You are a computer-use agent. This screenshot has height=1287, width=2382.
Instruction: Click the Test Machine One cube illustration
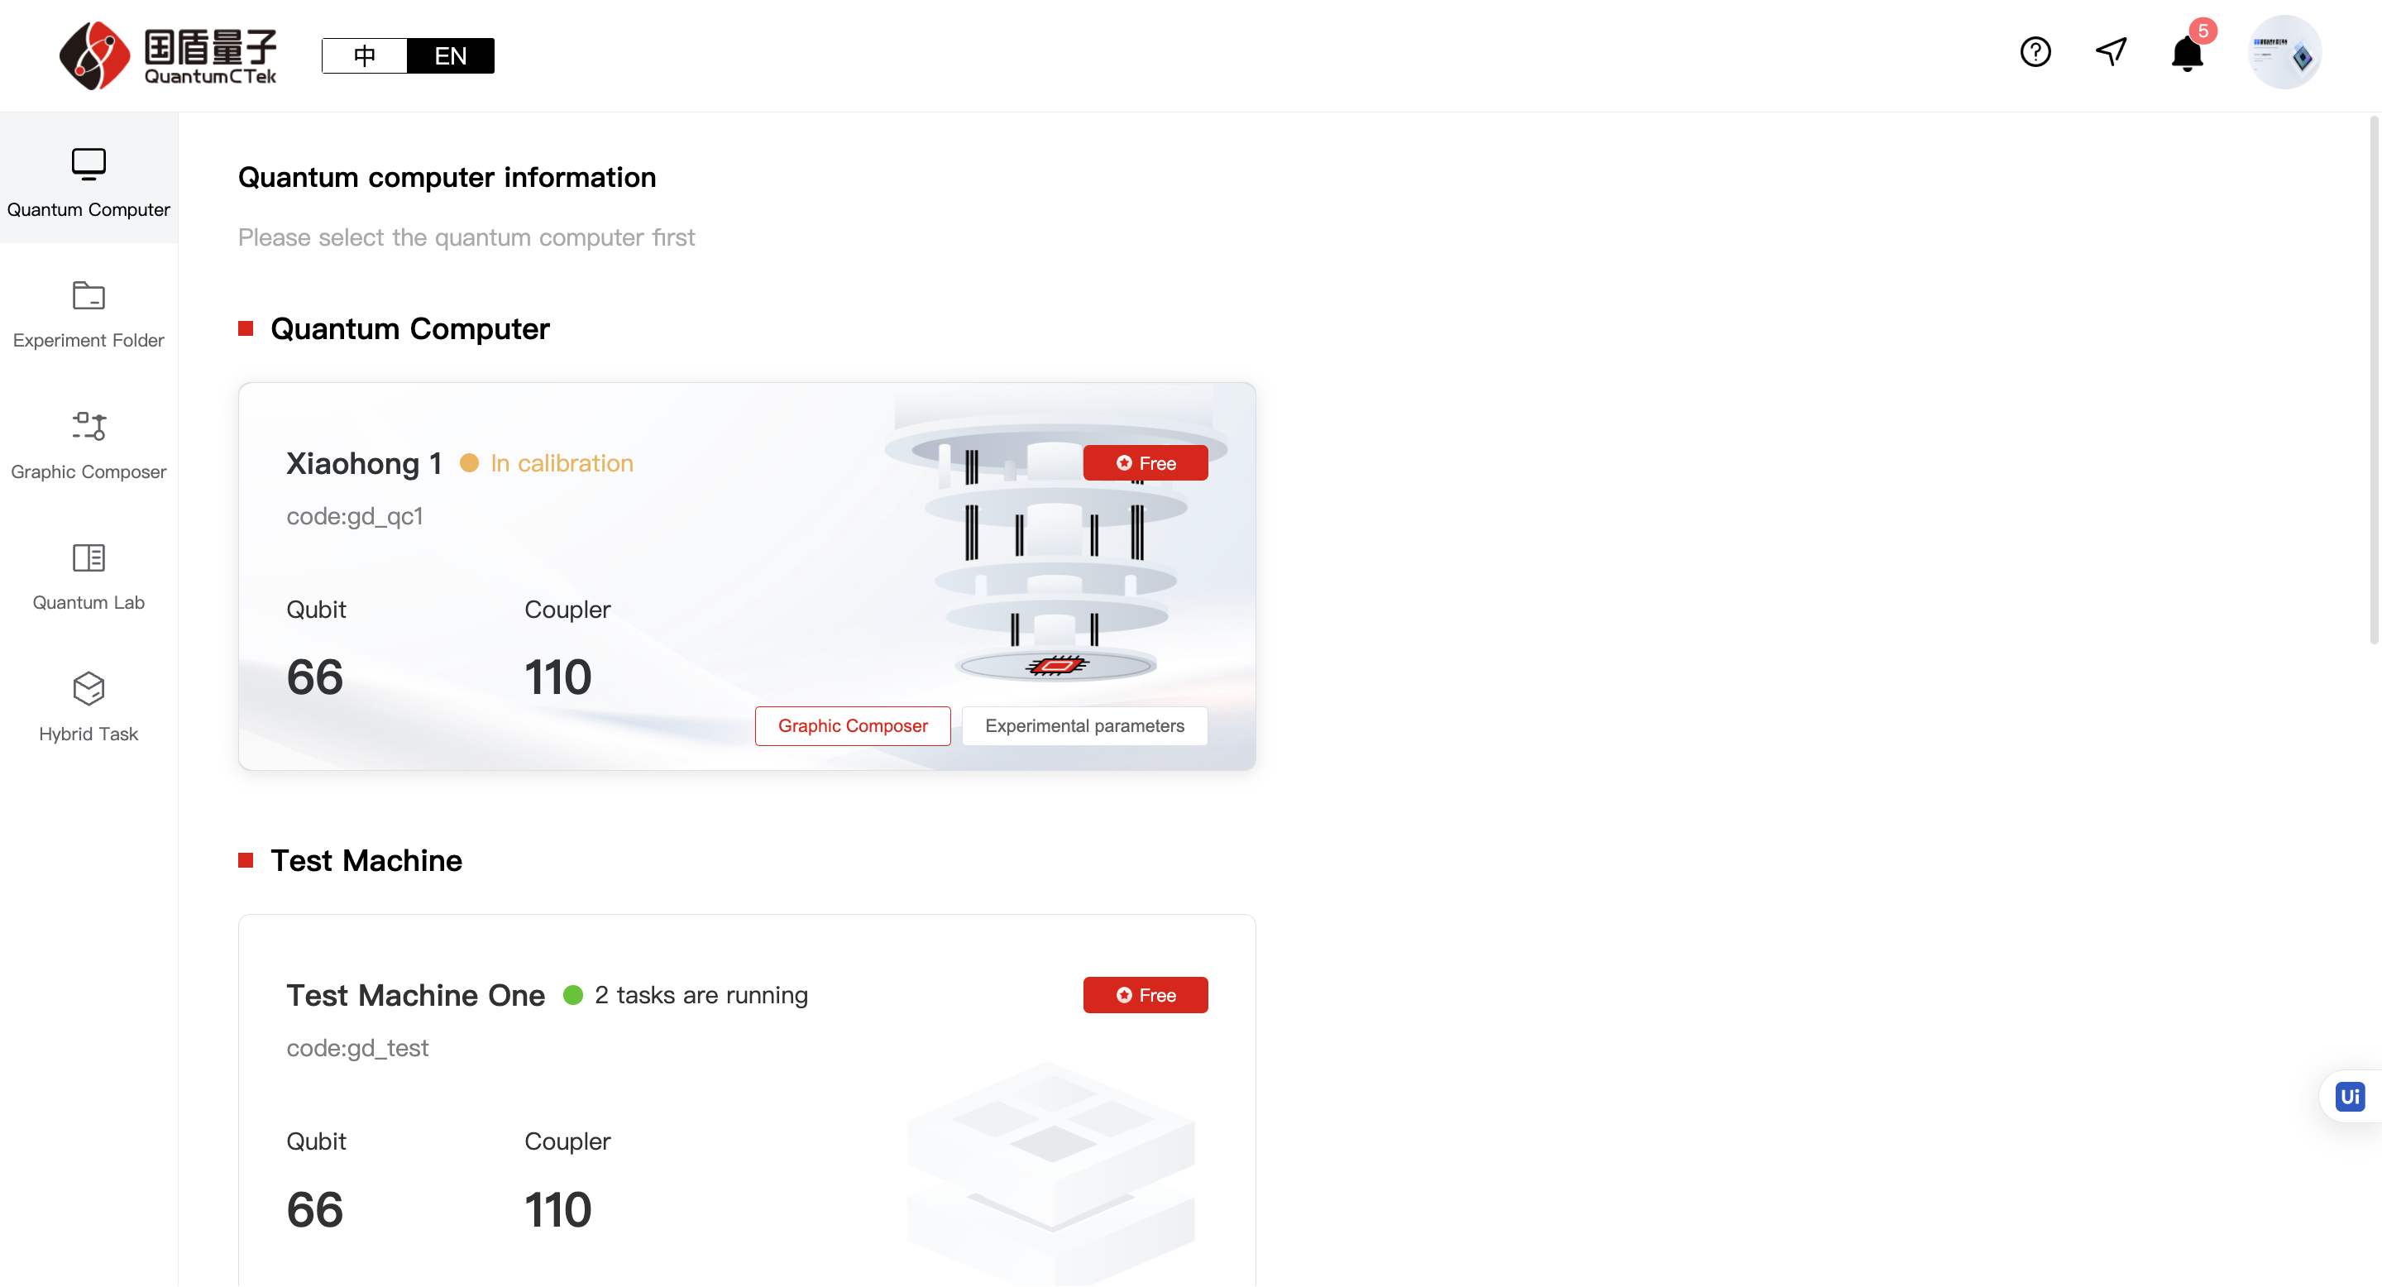[x=1051, y=1172]
